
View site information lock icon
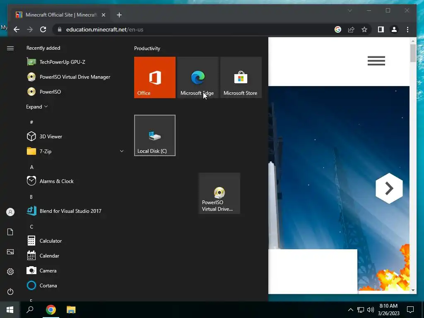tap(60, 29)
